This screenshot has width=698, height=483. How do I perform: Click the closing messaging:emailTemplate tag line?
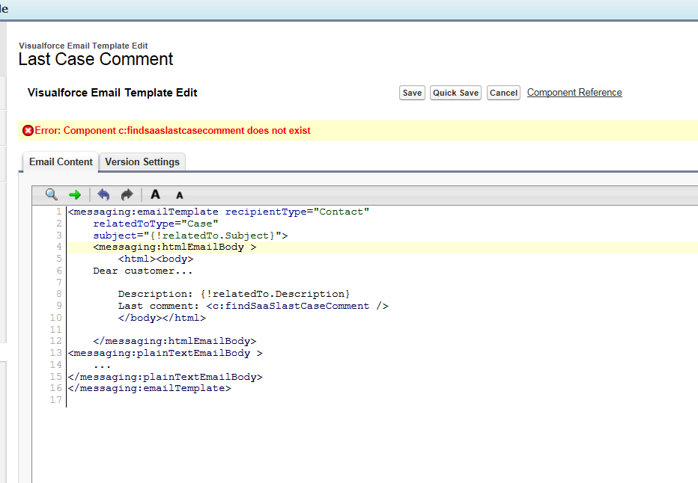[149, 388]
